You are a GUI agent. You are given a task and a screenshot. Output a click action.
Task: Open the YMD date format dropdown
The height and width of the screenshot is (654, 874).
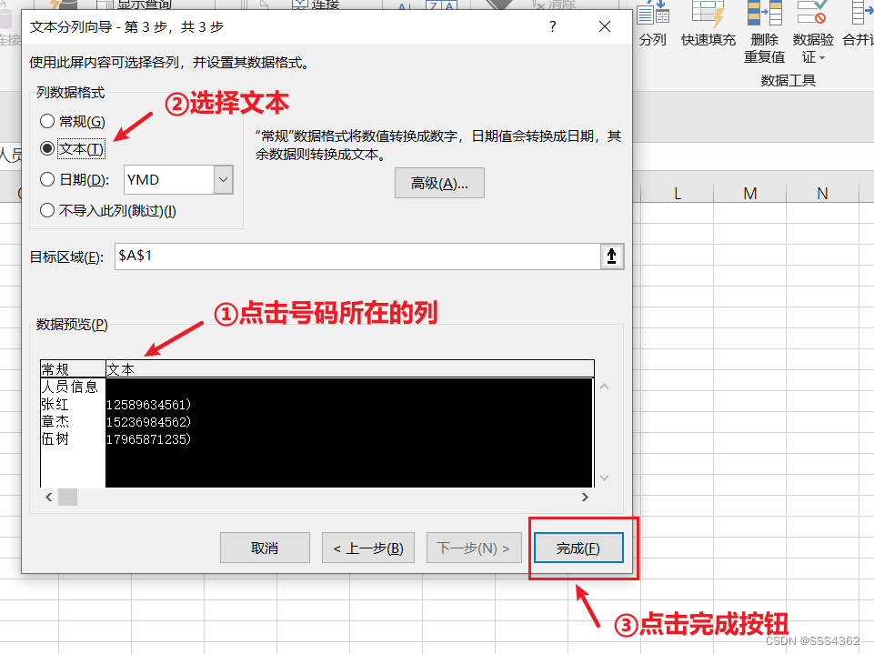[x=223, y=179]
